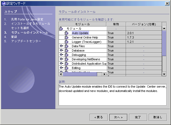
Task: Click the Auto Update module icon
Action: coord(66,33)
